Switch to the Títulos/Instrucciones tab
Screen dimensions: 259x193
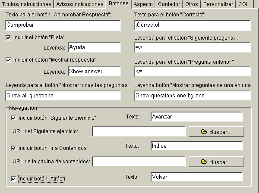[x=27, y=4]
